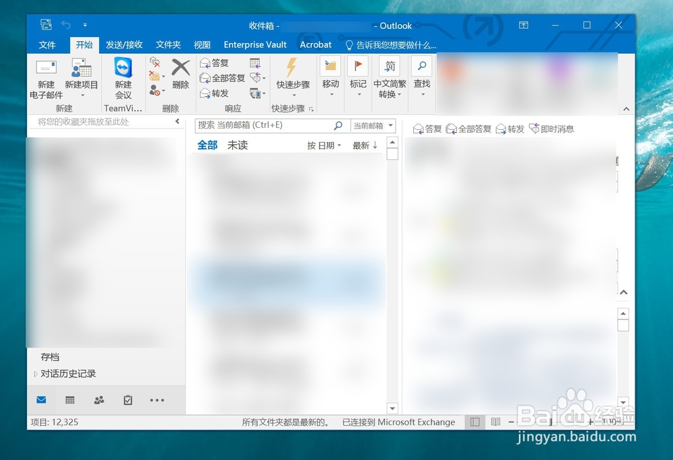Click 转发 in the reading pane
The height and width of the screenshot is (460, 673).
[x=510, y=128]
